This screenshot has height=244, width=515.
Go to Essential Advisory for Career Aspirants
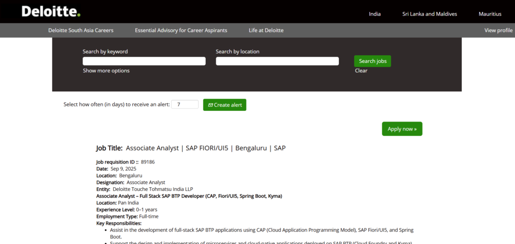[x=181, y=30]
